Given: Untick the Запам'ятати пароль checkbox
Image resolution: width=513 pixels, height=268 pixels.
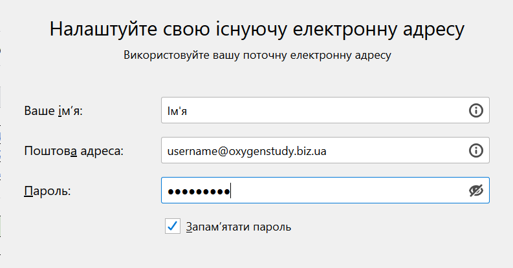Looking at the screenshot, I should pyautogui.click(x=172, y=226).
